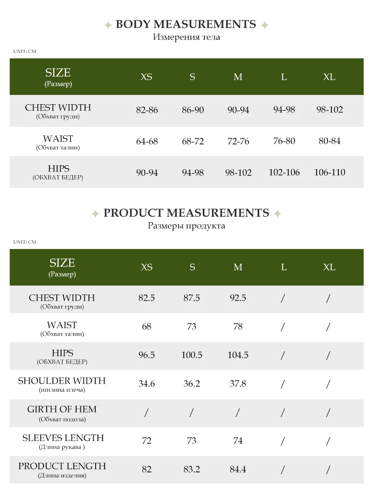This screenshot has width=373, height=498.
Task: Click the star icon right of BODY MEASUREMENTS
Action: pyautogui.click(x=265, y=25)
